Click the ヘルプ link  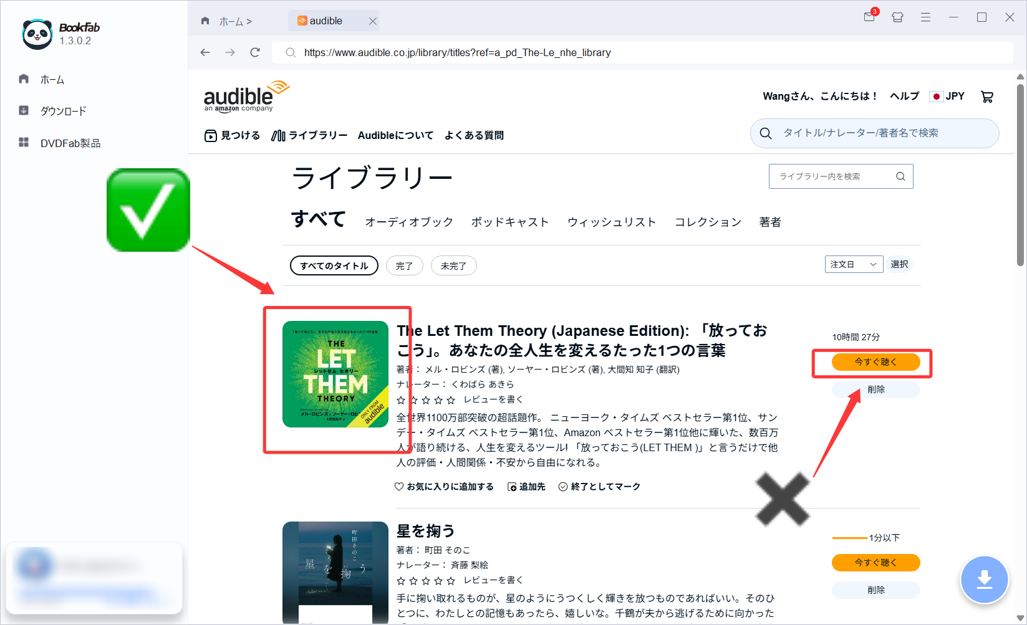[904, 96]
